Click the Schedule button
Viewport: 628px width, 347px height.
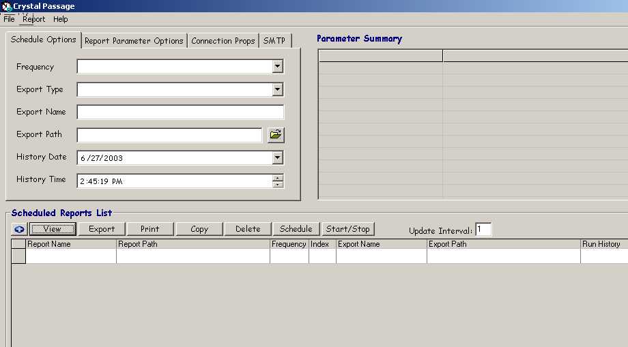(x=296, y=229)
